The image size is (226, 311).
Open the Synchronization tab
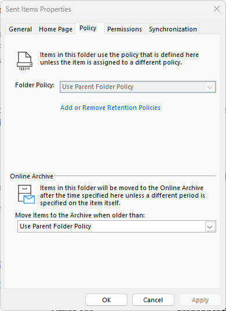(173, 29)
